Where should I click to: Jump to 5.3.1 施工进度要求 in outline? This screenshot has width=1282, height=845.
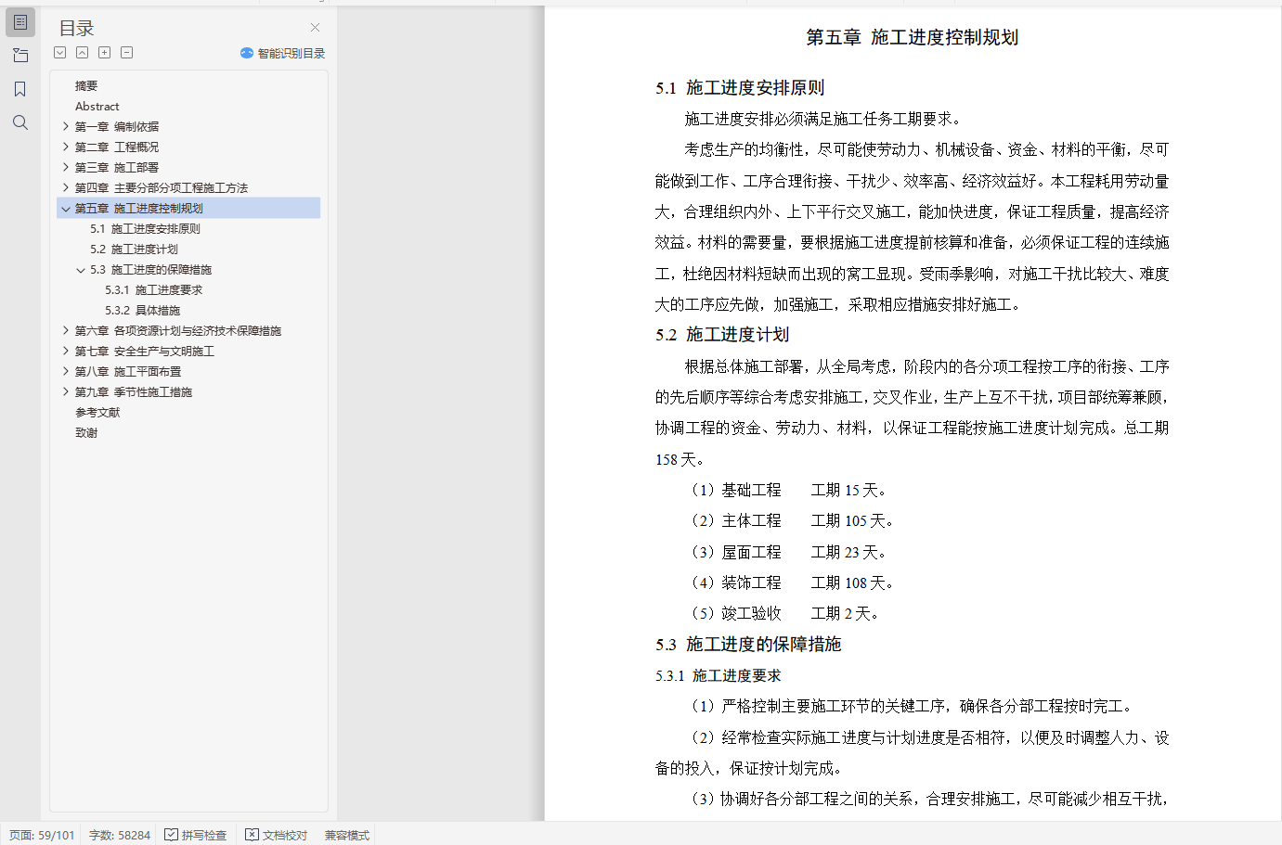pos(153,289)
